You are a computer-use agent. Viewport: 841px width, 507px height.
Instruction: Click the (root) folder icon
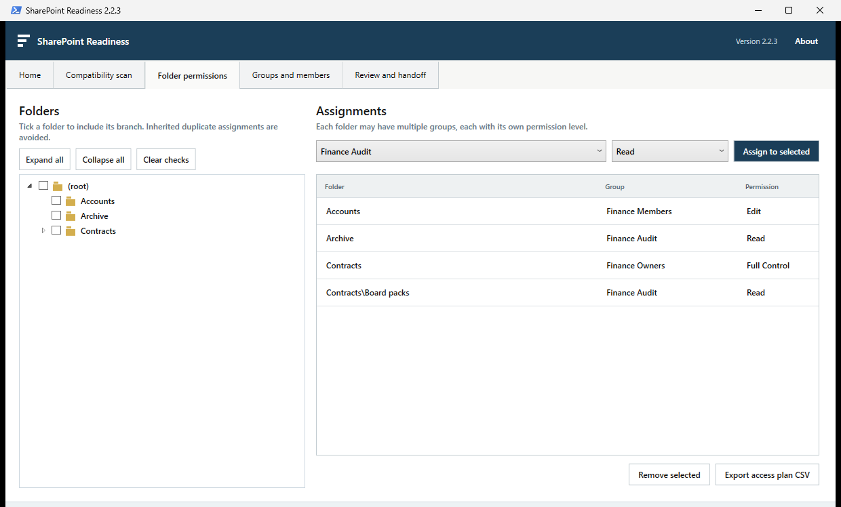tap(58, 186)
